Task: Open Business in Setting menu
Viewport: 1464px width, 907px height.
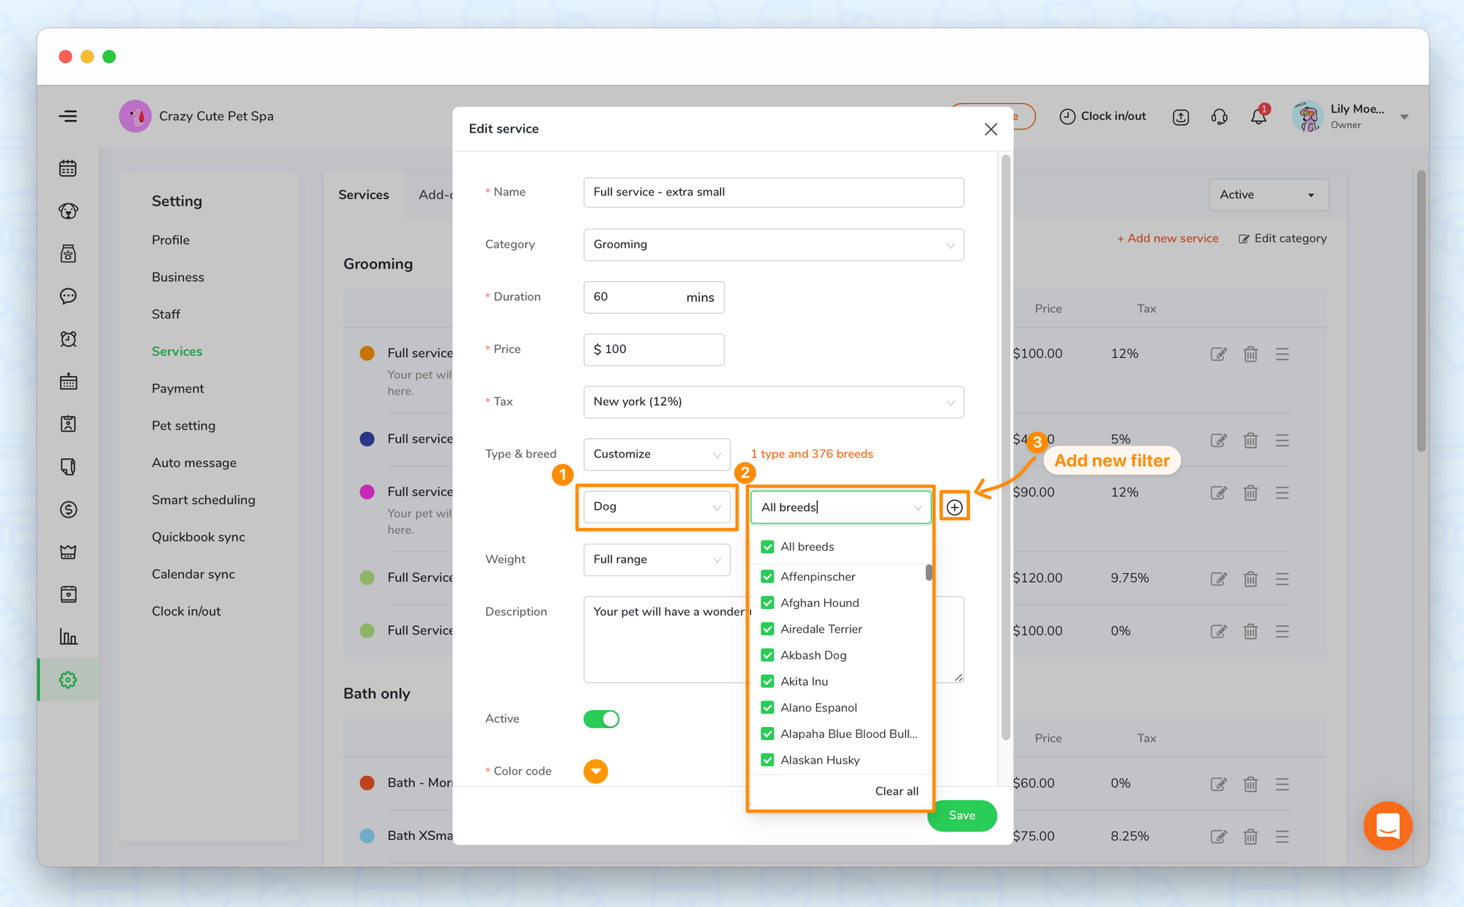Action: tap(178, 277)
